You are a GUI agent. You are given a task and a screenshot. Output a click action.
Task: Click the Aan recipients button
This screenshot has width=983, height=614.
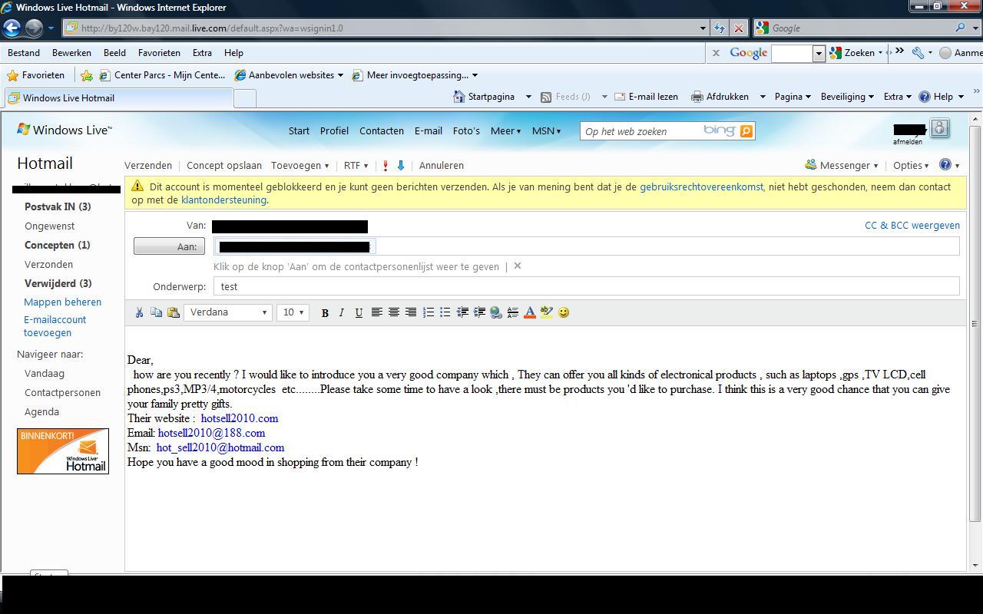click(x=169, y=246)
